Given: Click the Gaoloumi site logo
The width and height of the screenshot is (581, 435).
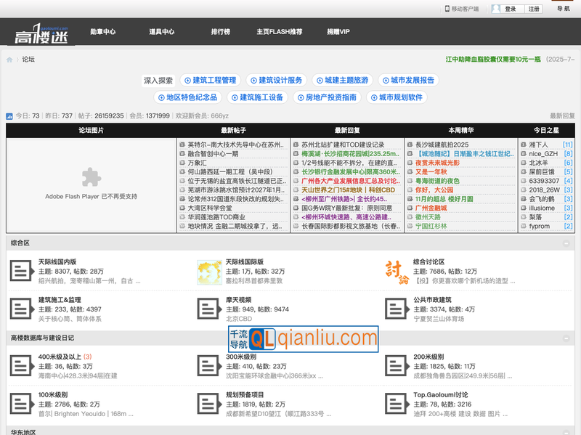Looking at the screenshot, I should [x=41, y=33].
